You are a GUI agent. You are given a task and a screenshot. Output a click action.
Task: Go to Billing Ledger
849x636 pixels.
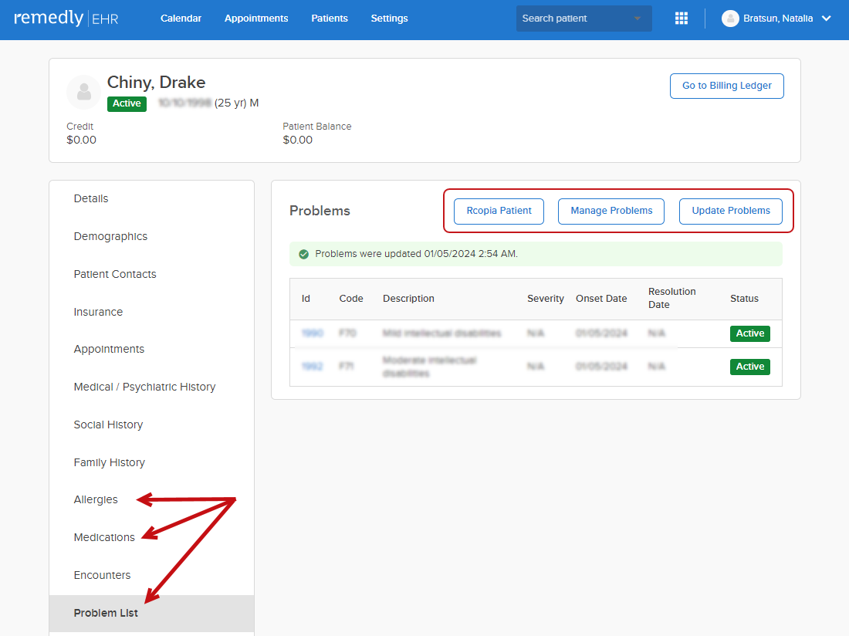pyautogui.click(x=726, y=86)
